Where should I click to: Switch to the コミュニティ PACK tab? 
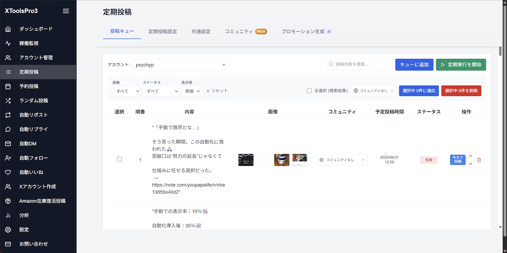pos(246,32)
